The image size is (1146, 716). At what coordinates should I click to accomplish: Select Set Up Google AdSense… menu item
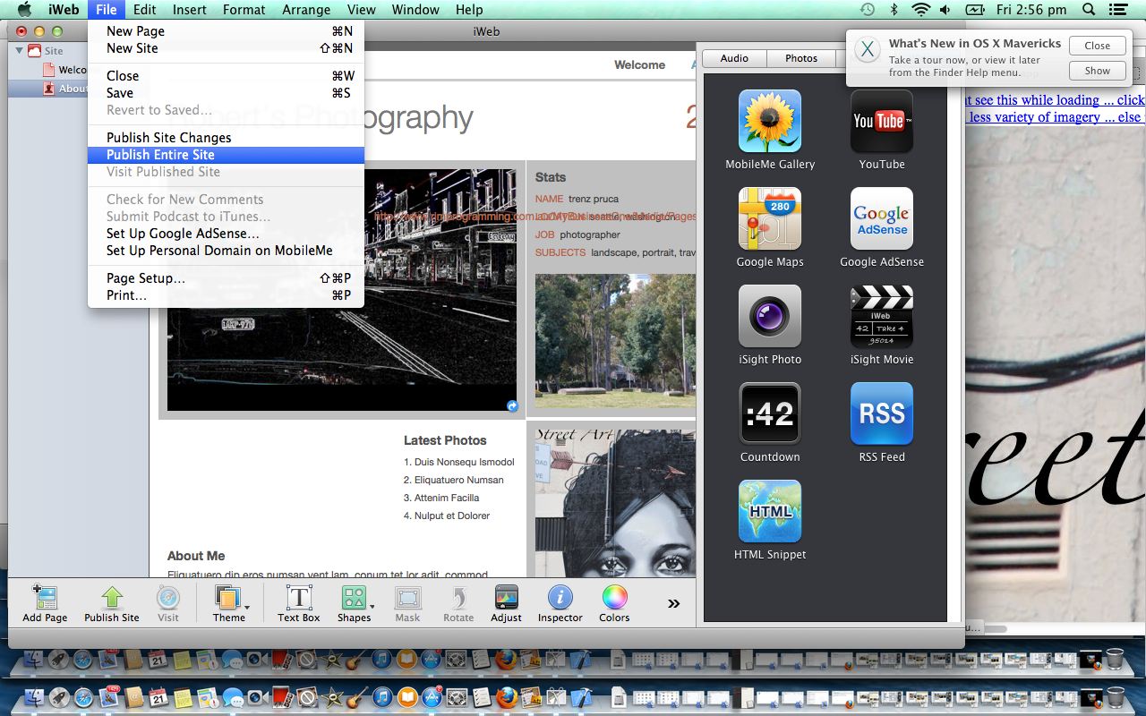[226, 234]
